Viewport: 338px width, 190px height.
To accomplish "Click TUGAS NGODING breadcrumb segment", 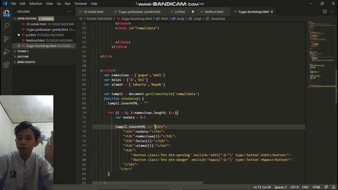I will point(99,19).
